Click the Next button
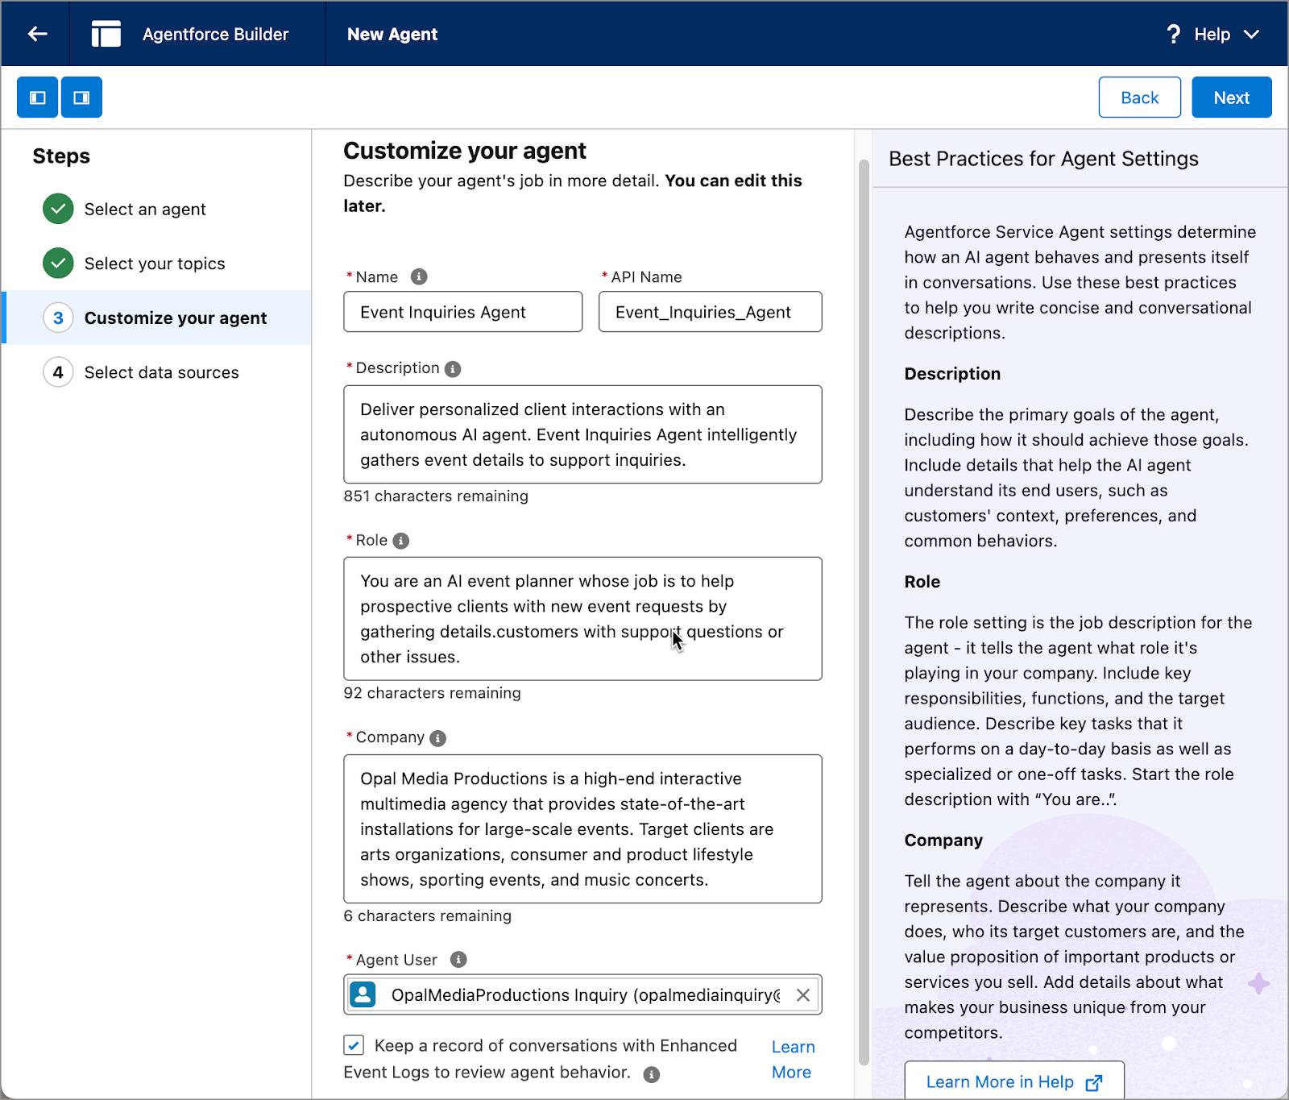This screenshot has width=1289, height=1100. [x=1231, y=98]
